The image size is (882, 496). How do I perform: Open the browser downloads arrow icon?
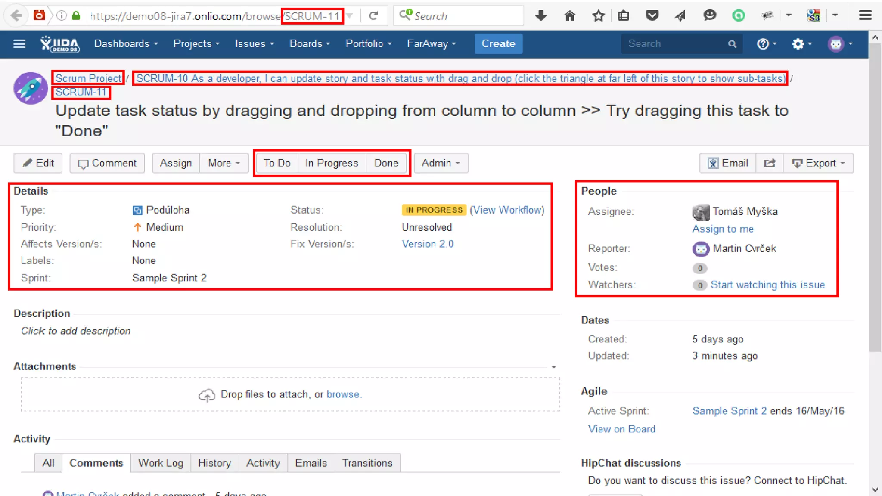tap(541, 16)
